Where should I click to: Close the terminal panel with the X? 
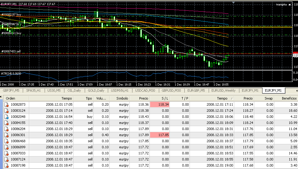(1, 97)
